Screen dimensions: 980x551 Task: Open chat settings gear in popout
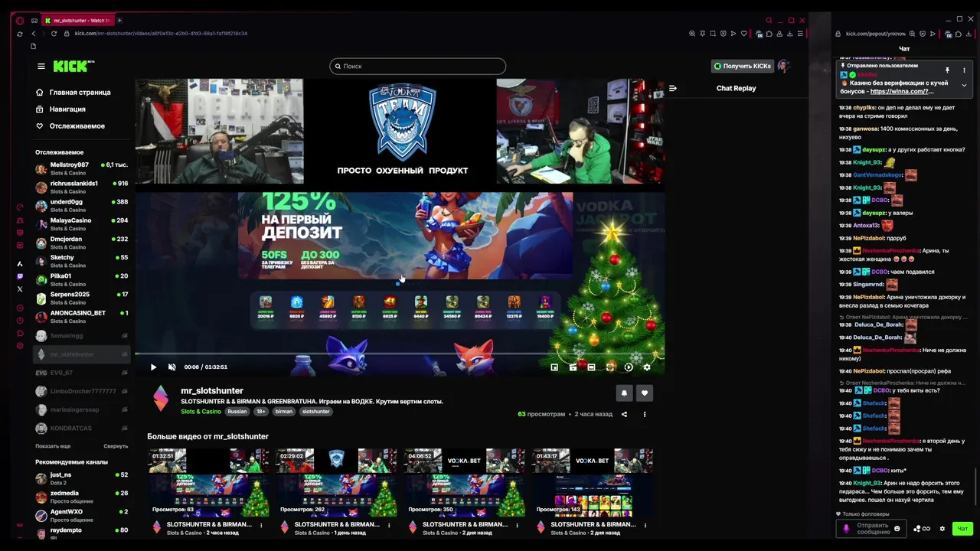click(x=942, y=529)
